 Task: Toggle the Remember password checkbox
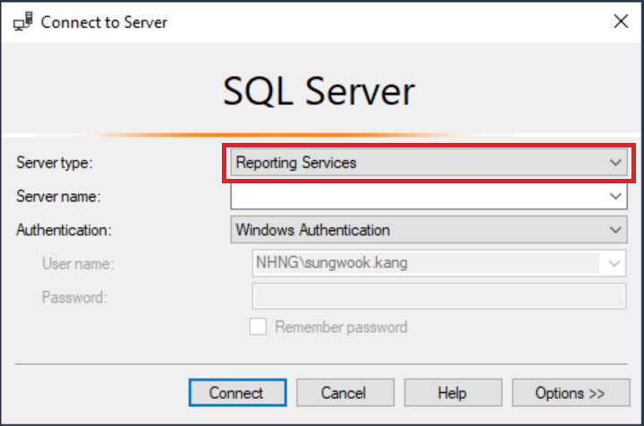pos(258,327)
